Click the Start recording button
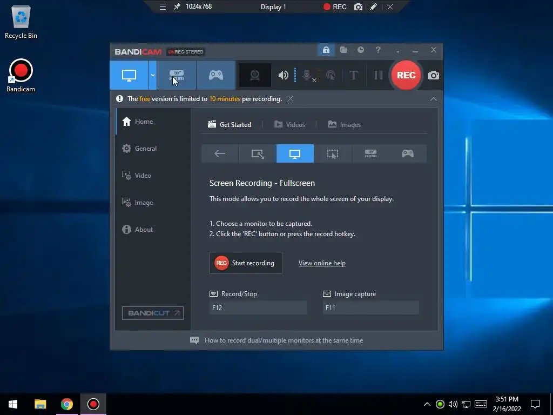 tap(246, 263)
